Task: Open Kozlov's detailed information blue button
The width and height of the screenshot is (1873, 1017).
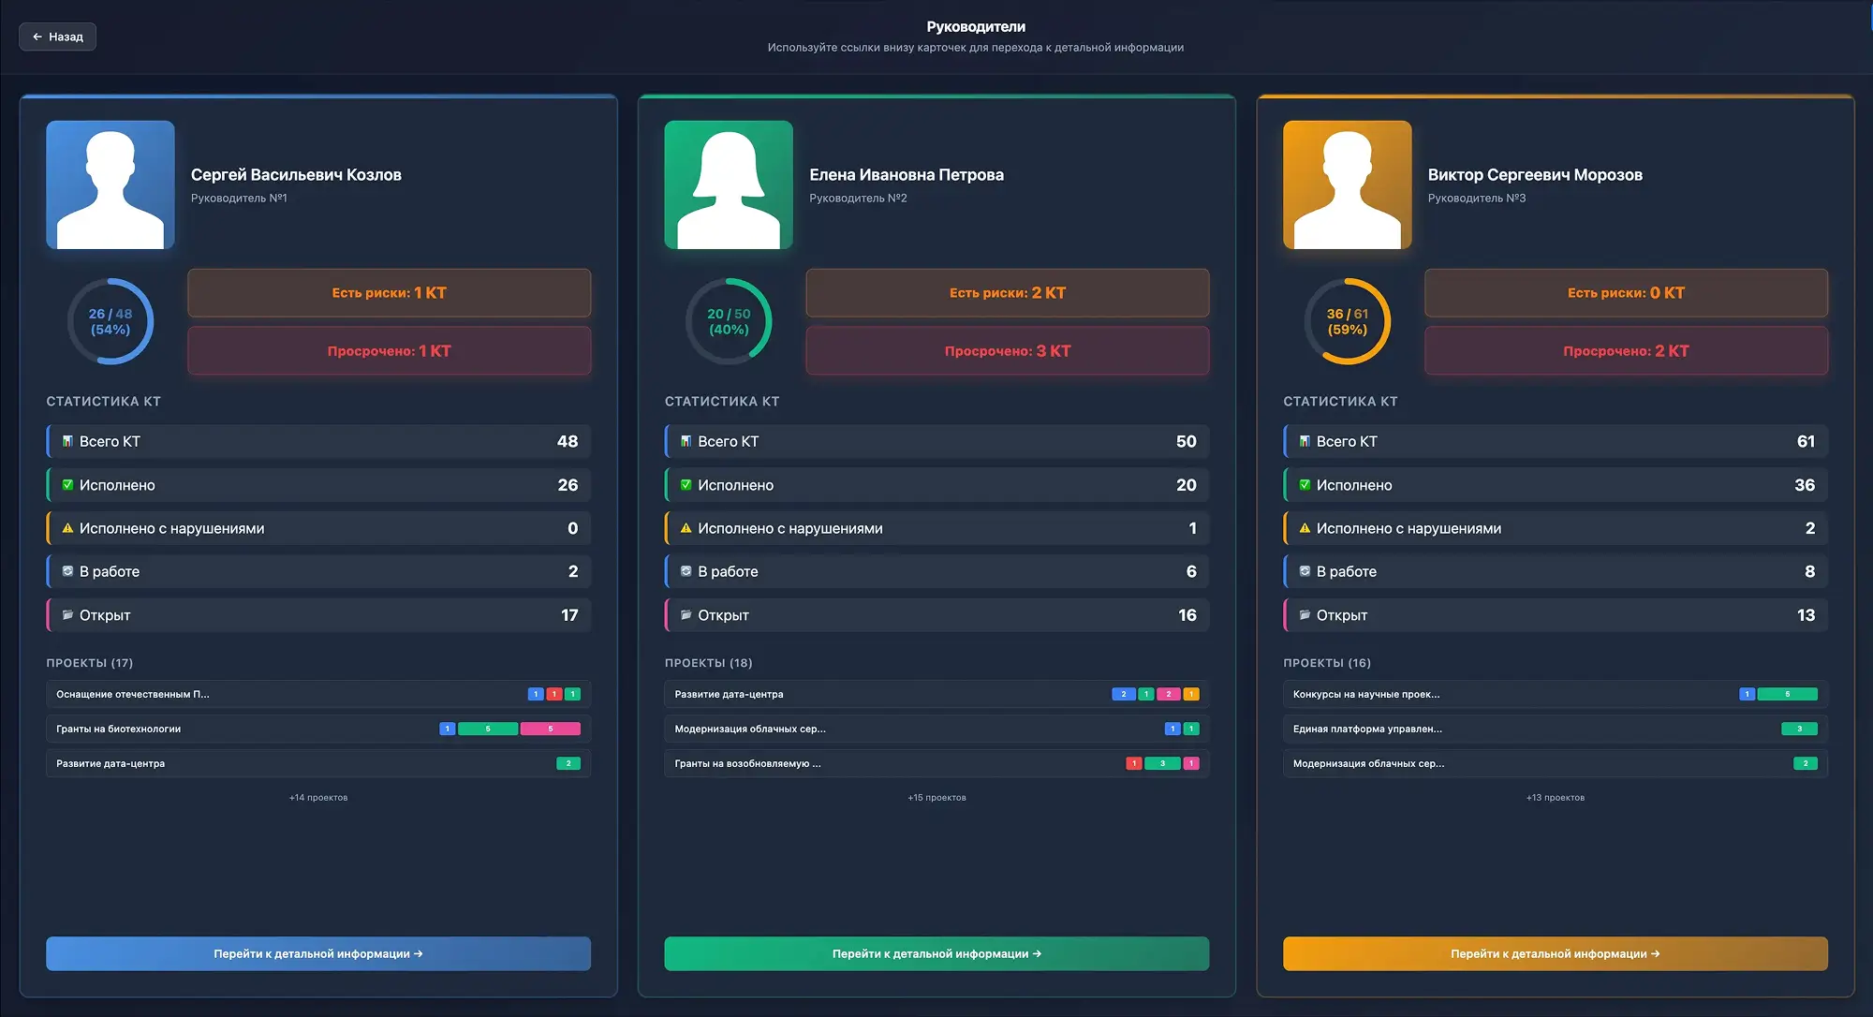Action: (318, 953)
